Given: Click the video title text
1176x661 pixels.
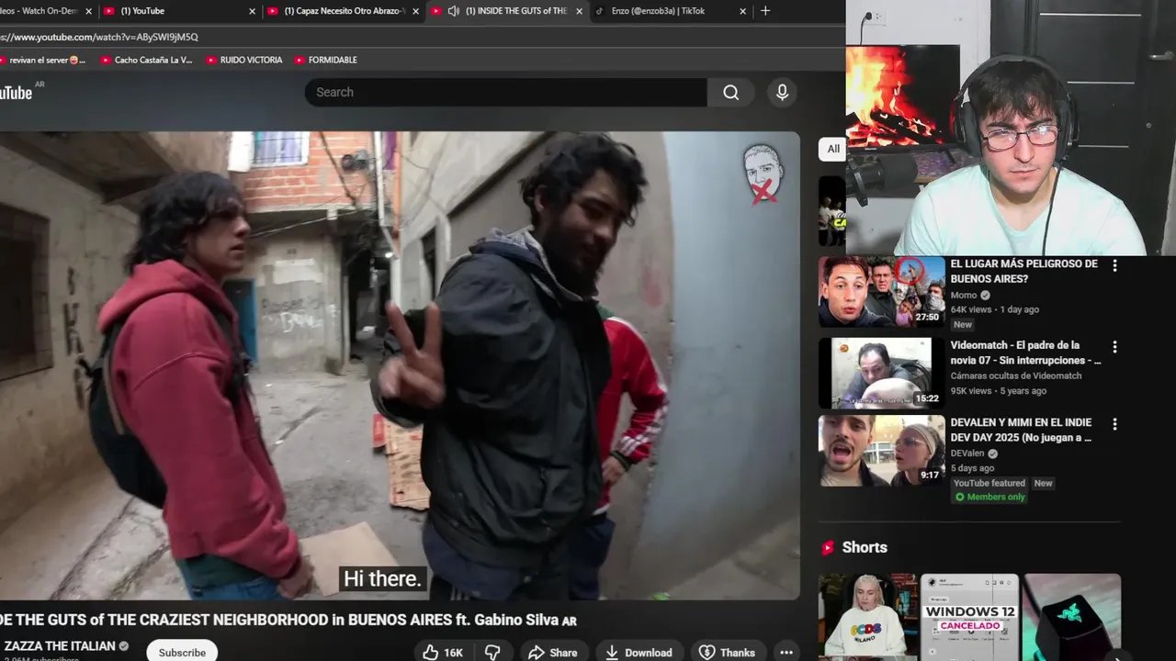Looking at the screenshot, I should pyautogui.click(x=288, y=620).
